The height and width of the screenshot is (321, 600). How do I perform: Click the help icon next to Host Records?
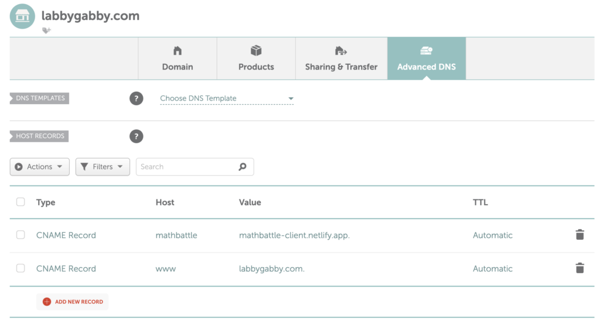tap(136, 136)
